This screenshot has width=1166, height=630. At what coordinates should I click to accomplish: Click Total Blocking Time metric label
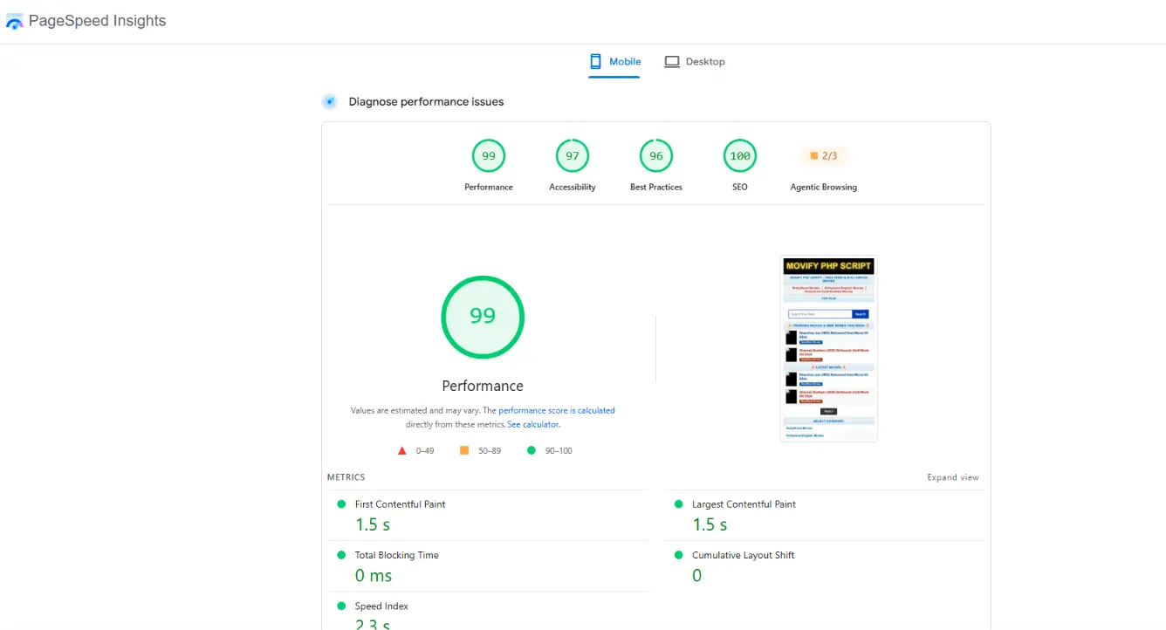tap(397, 555)
